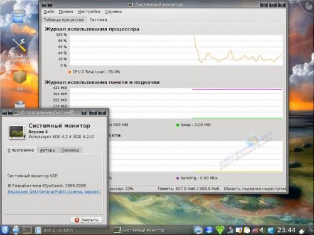Viewport: 314px width, 235px height.
Task: Click the volume speaker tray icon
Action: [262, 230]
